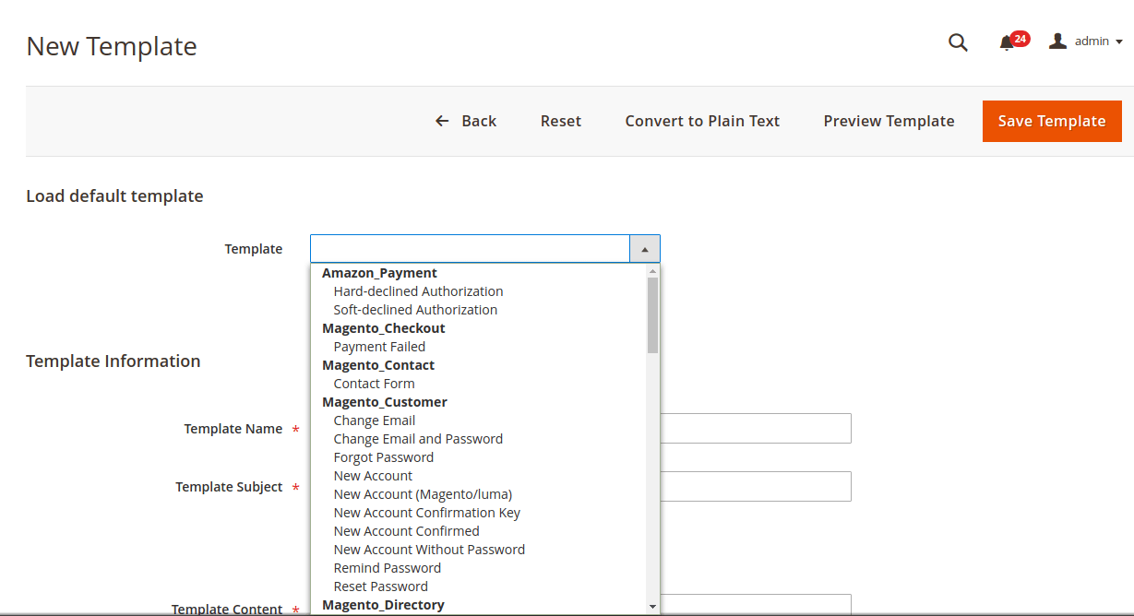Click the notification count badge 24
The image size is (1134, 616).
pos(1020,39)
